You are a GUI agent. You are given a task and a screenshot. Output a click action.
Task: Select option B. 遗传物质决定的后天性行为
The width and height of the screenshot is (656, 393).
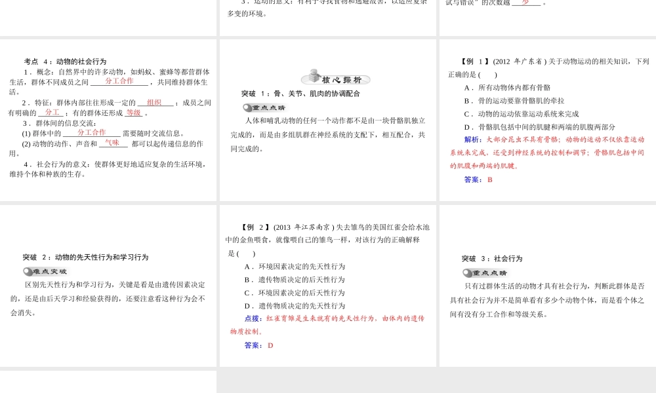[295, 280]
